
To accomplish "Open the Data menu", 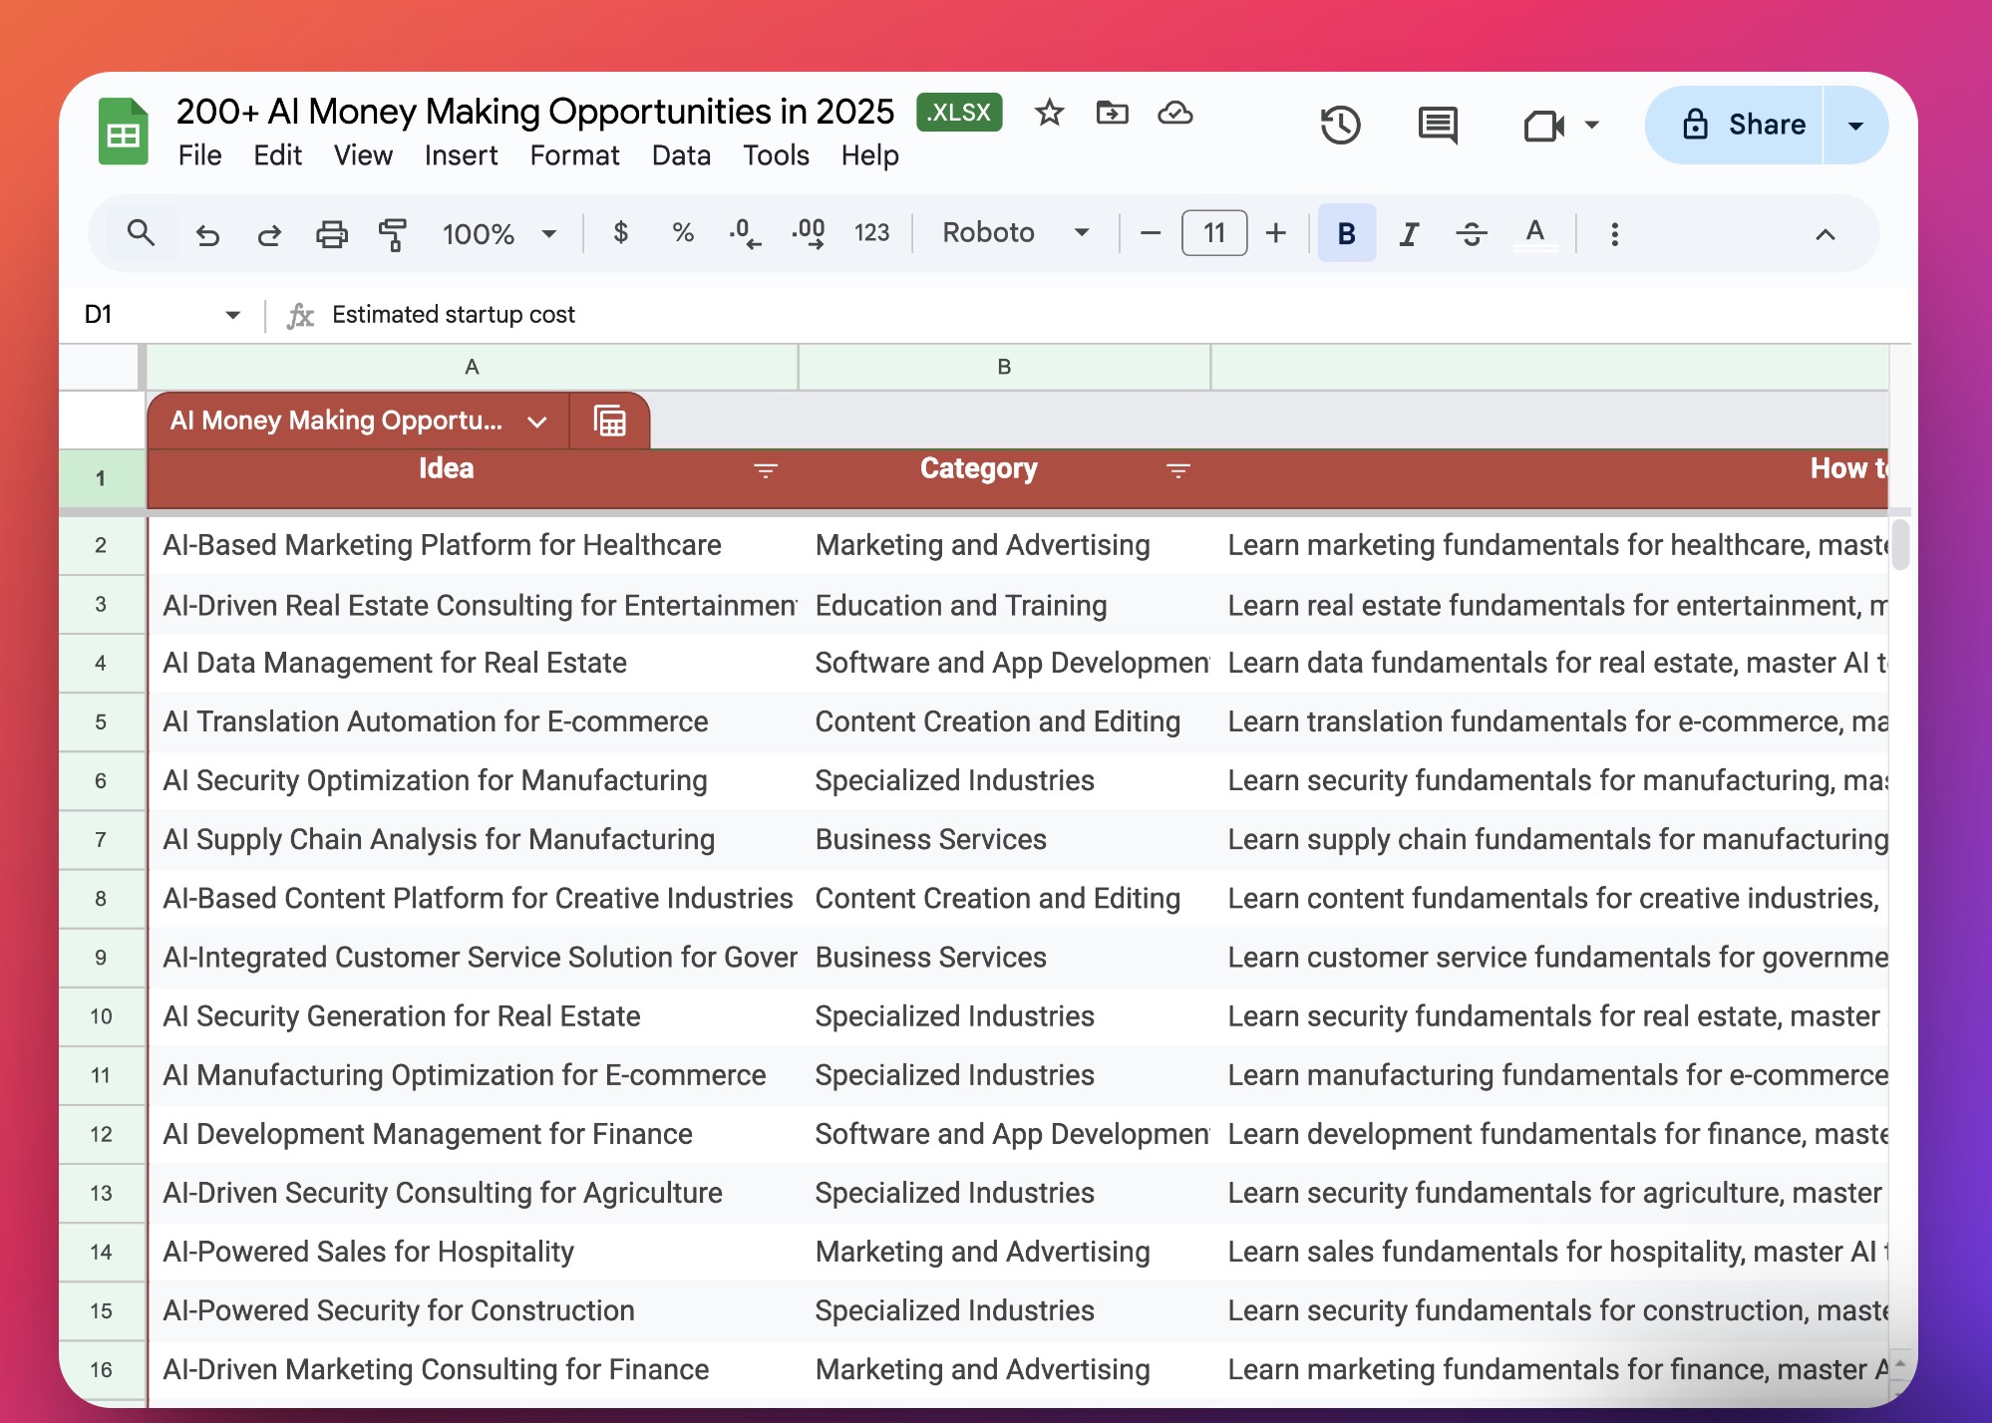I will click(681, 155).
